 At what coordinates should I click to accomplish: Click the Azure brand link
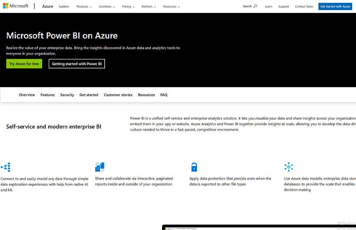coord(48,6)
